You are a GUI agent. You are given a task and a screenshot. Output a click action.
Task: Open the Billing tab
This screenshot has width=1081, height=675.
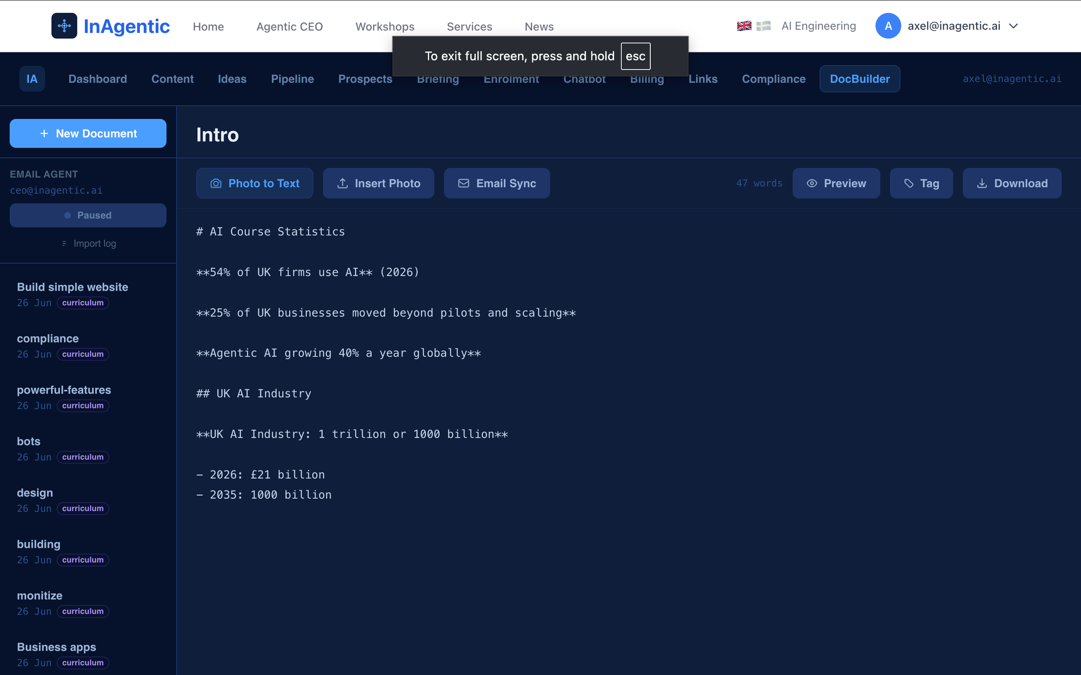click(647, 80)
